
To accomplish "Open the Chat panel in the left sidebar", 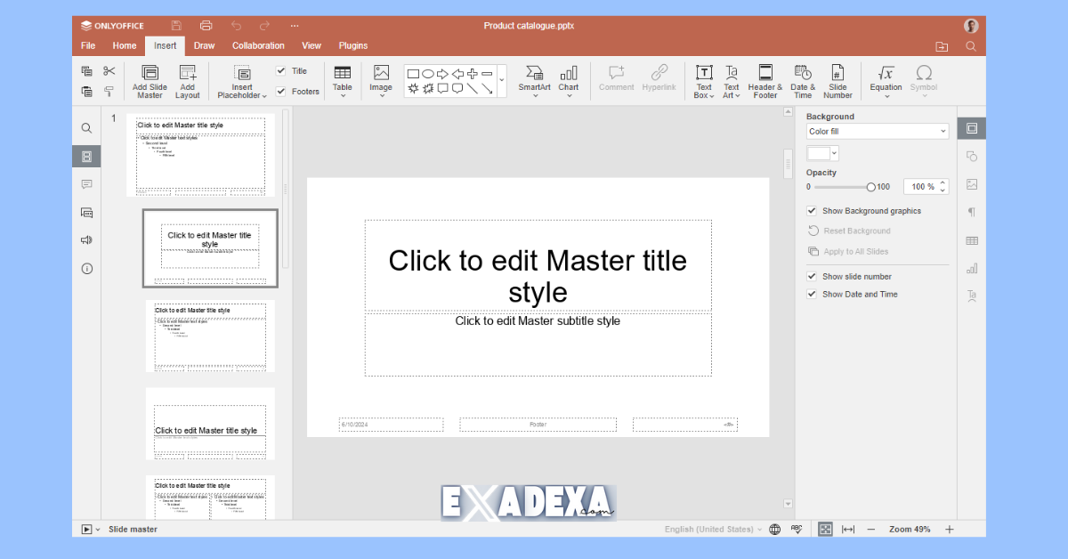I will pos(86,213).
